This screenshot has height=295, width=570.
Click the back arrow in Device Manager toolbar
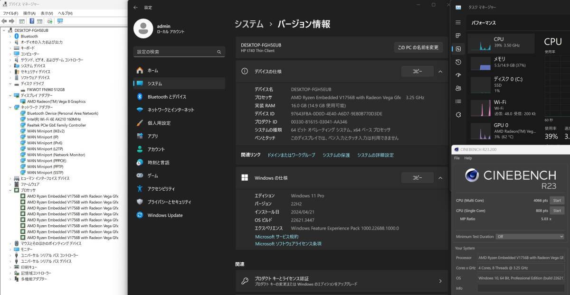[x=4, y=21]
